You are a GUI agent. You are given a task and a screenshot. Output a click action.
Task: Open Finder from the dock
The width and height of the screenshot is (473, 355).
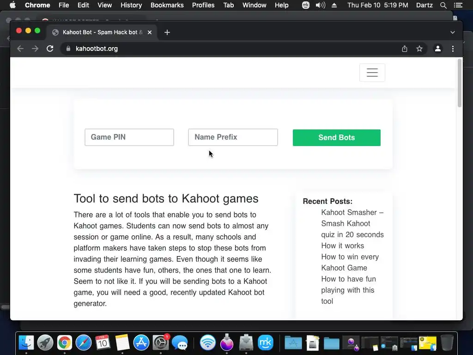coord(26,343)
